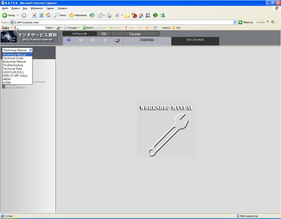The width and height of the screenshot is (281, 219).
Task: Select MZR-CD (RF turbo) option
Action: [x=18, y=76]
